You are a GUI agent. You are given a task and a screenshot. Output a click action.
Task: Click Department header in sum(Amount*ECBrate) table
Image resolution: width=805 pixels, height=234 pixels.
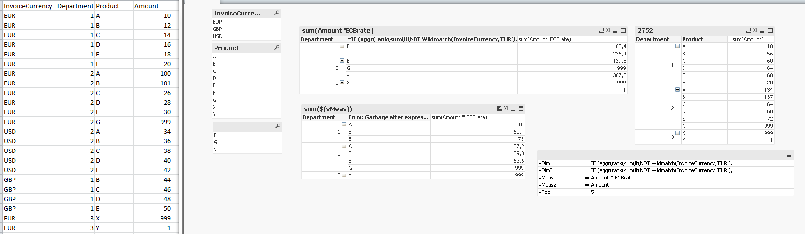pos(322,39)
